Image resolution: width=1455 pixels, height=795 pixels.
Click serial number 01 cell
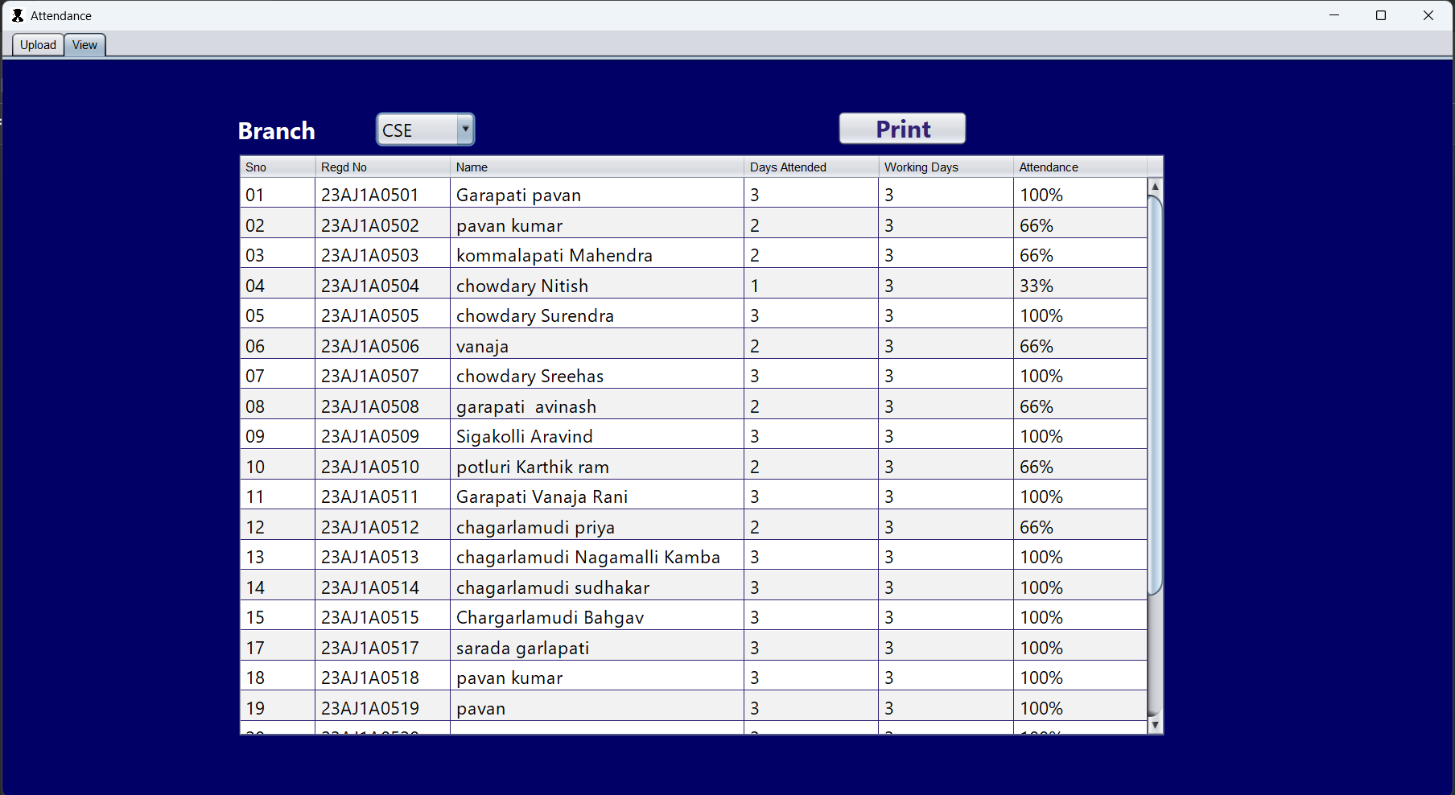(x=278, y=195)
